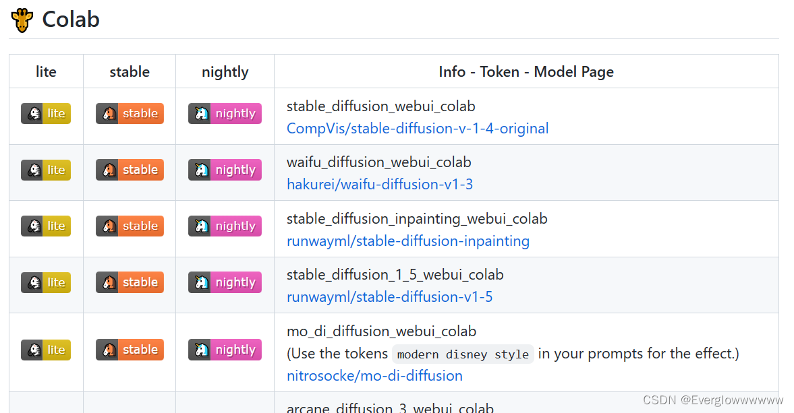Viewport: 794px width, 413px height.
Task: Click the nightly column header
Action: (x=225, y=72)
